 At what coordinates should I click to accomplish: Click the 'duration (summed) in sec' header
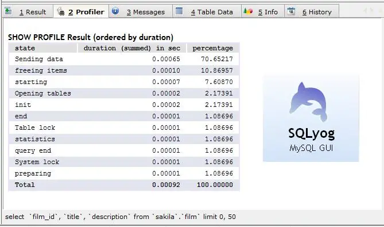(132, 48)
